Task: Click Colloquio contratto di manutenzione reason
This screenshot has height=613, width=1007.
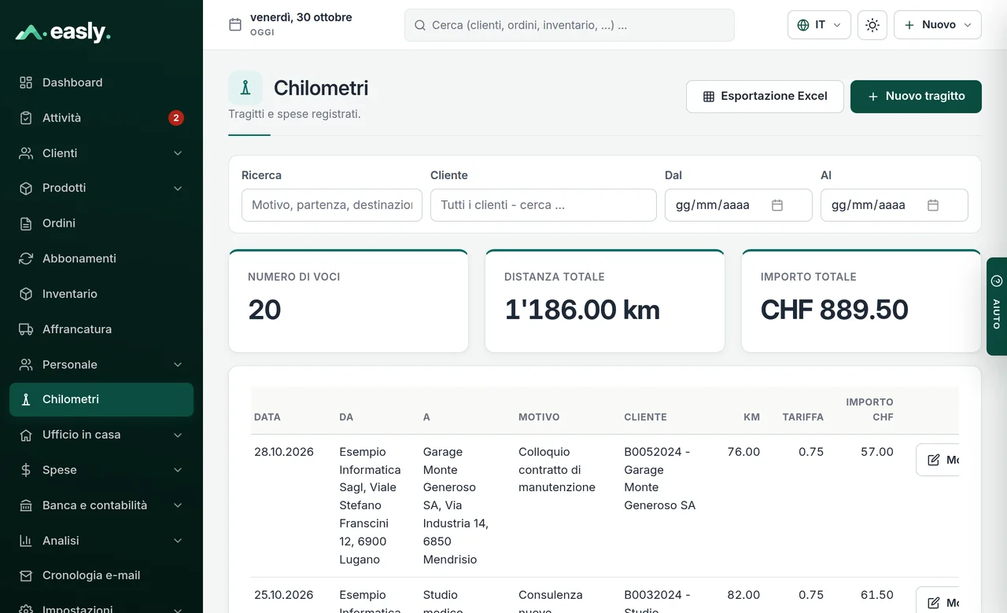Action: point(557,470)
